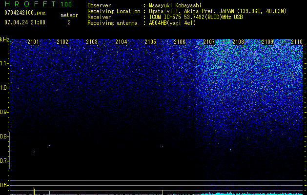Click the 2106 time marker
The image size is (307, 195).
[180, 41]
